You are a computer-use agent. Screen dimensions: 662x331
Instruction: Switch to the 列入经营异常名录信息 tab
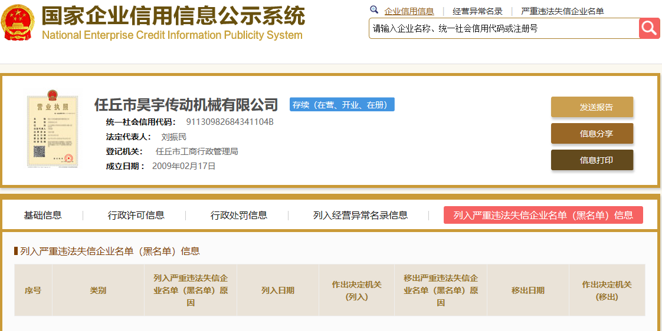pyautogui.click(x=361, y=215)
